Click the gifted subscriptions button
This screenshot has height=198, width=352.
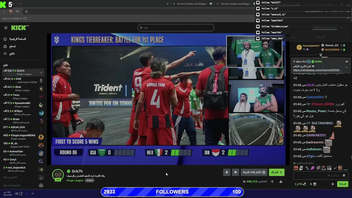(x=254, y=172)
